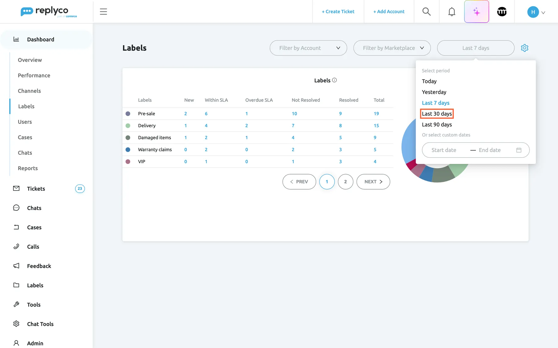
Task: Click the Pre-sale color dot
Action: click(128, 114)
